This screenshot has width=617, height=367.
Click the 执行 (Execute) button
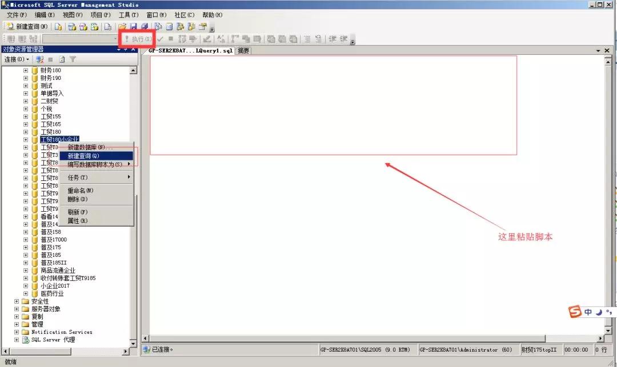(138, 39)
